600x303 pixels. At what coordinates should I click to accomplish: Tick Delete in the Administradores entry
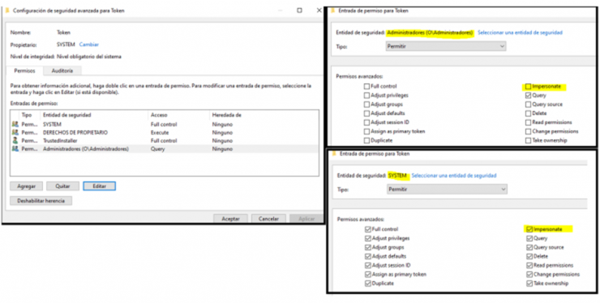click(x=528, y=113)
